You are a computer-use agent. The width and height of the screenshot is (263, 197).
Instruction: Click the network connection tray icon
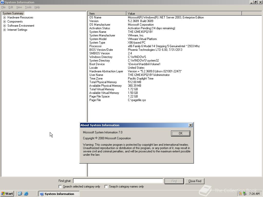245,194
